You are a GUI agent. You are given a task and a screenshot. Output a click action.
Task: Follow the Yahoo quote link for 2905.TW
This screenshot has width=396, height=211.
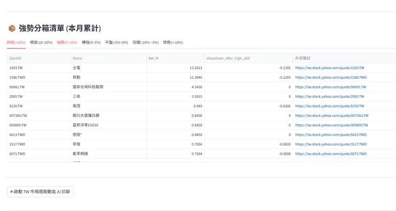tap(330, 96)
